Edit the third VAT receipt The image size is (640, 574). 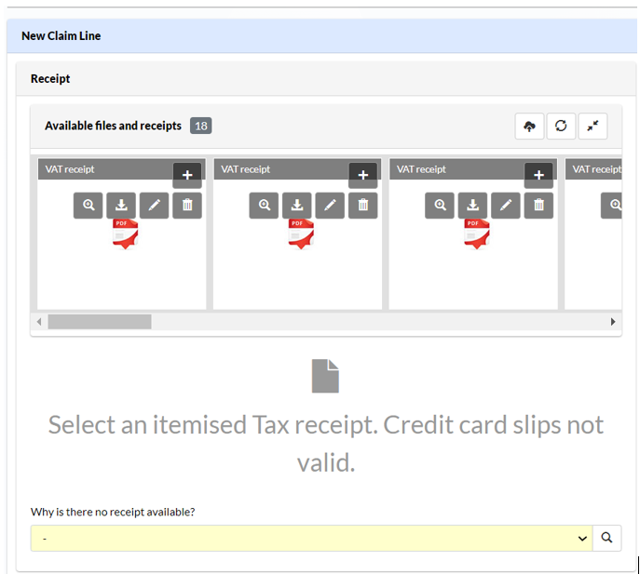pyautogui.click(x=506, y=205)
